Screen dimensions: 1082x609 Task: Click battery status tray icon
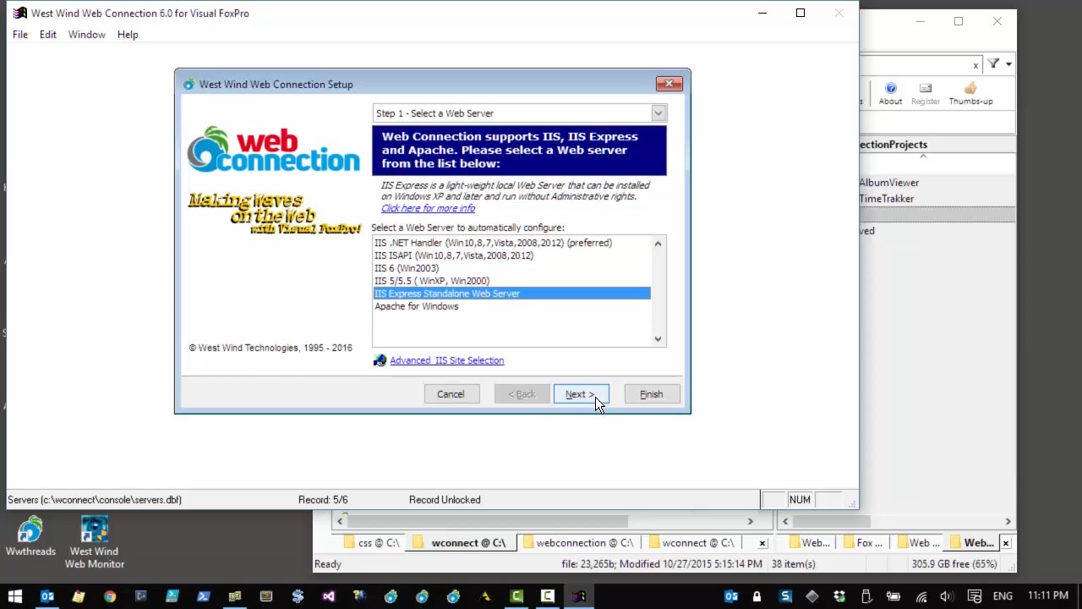[x=893, y=596]
